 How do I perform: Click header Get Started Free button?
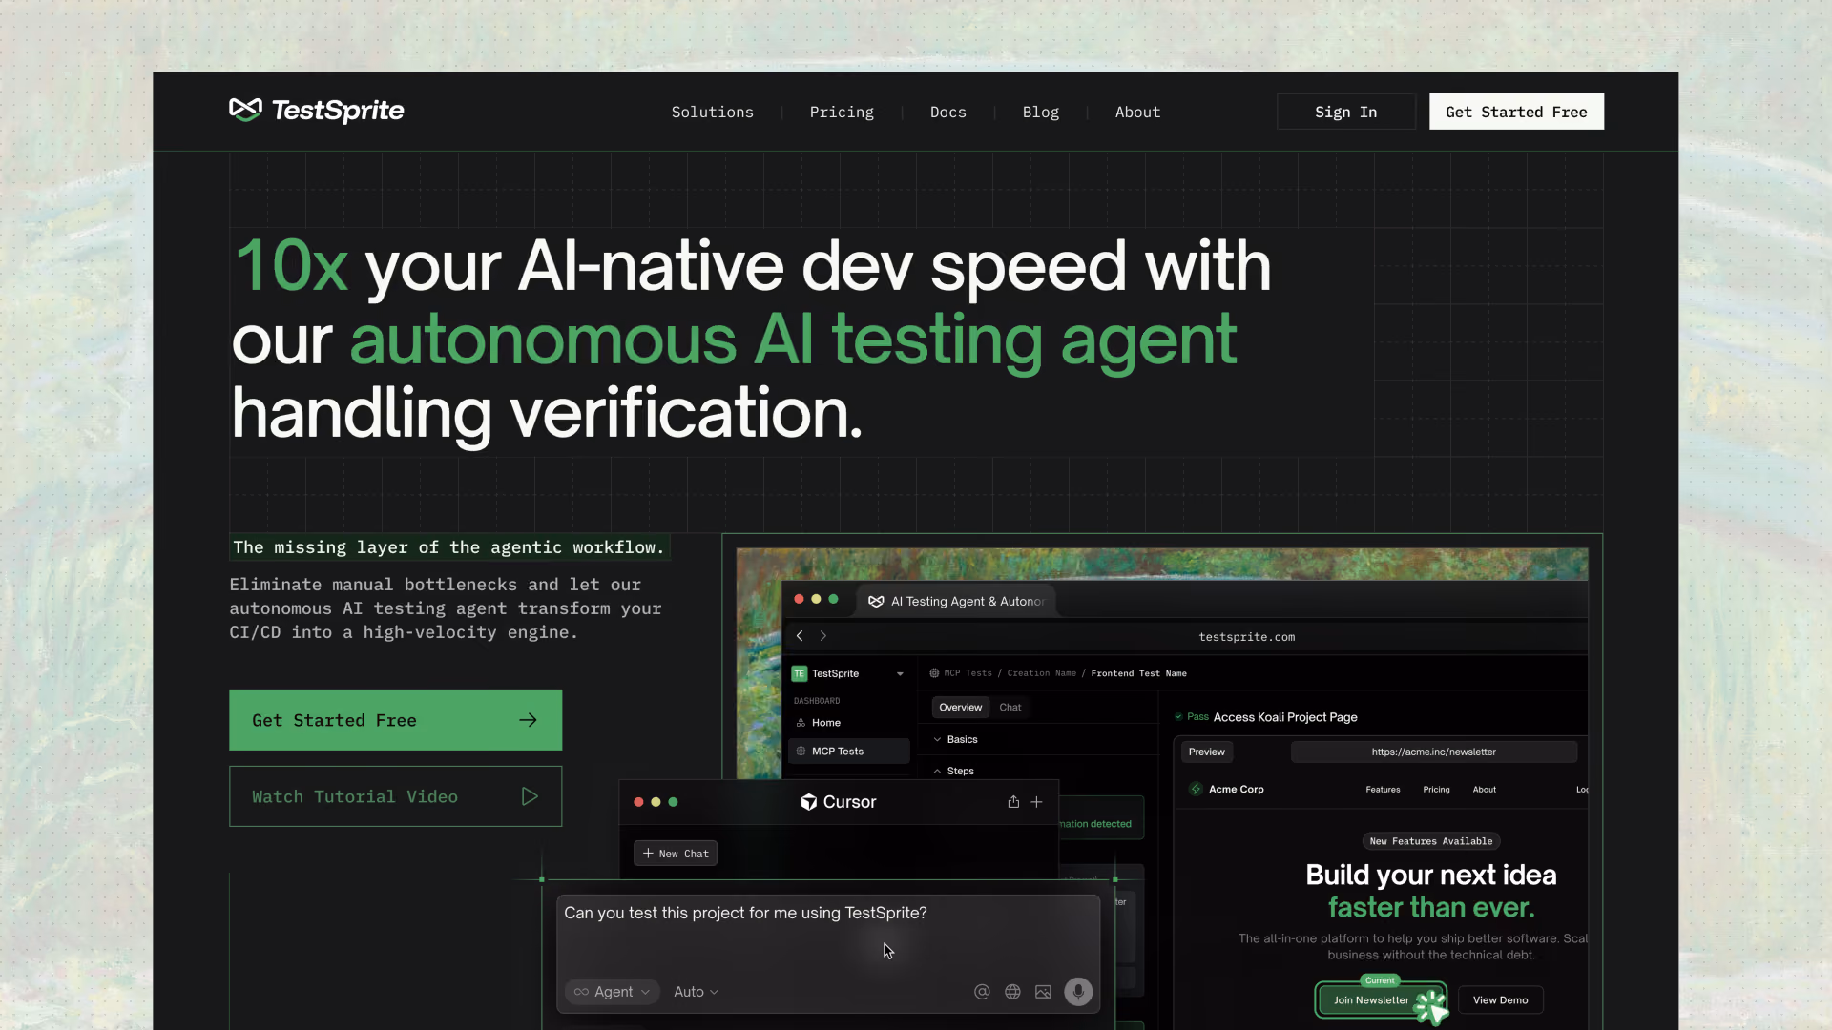pos(1516,112)
